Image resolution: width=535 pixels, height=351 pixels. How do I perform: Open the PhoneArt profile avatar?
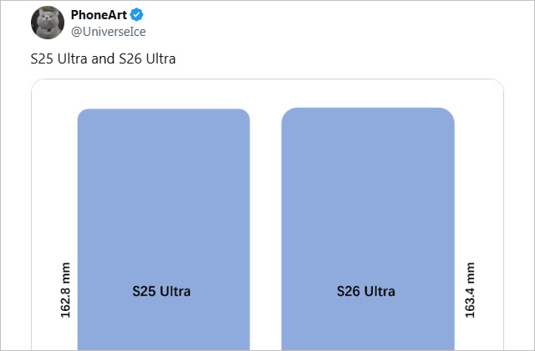click(48, 23)
